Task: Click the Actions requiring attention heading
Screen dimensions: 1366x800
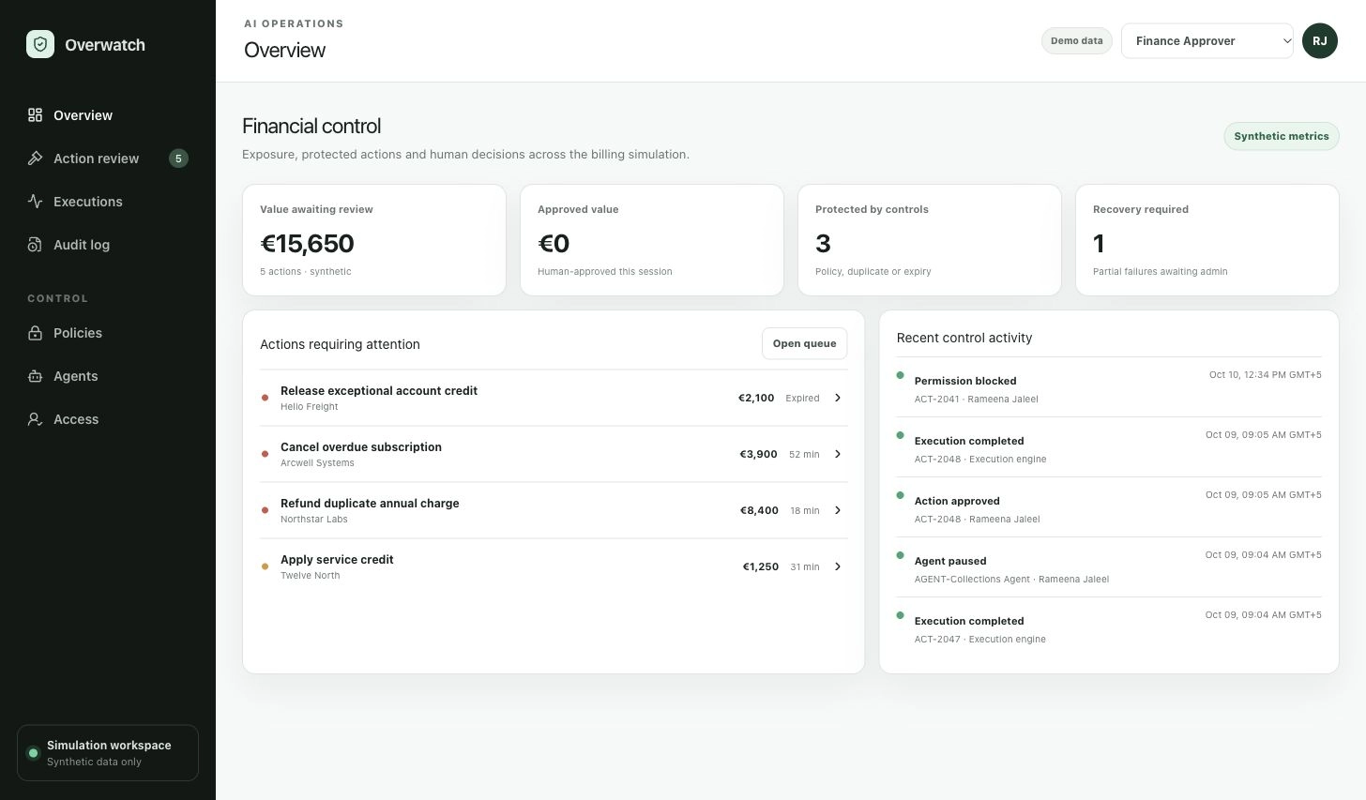Action: 340,344
